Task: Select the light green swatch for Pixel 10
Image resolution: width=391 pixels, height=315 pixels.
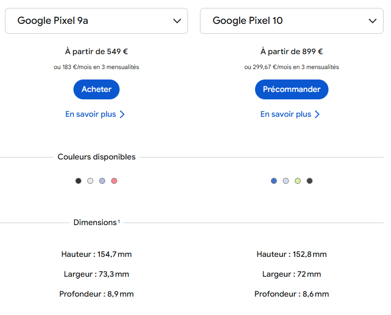Action: coord(298,181)
